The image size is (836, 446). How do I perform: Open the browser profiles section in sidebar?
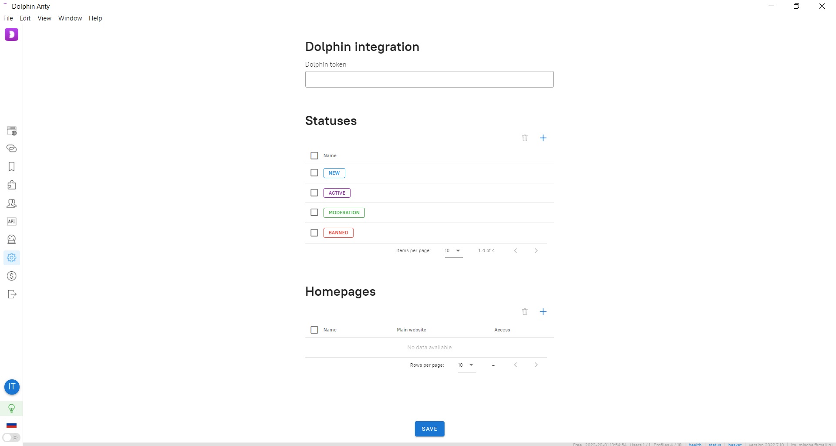(x=12, y=131)
